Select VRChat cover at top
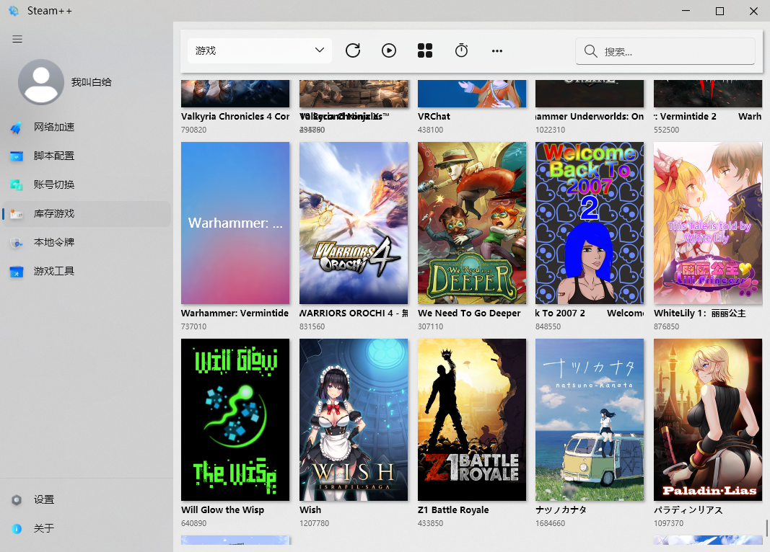 pyautogui.click(x=472, y=94)
